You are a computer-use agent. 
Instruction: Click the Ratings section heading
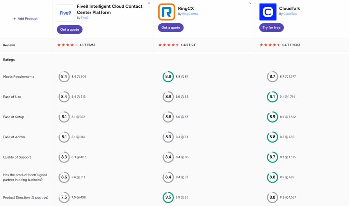point(9,60)
